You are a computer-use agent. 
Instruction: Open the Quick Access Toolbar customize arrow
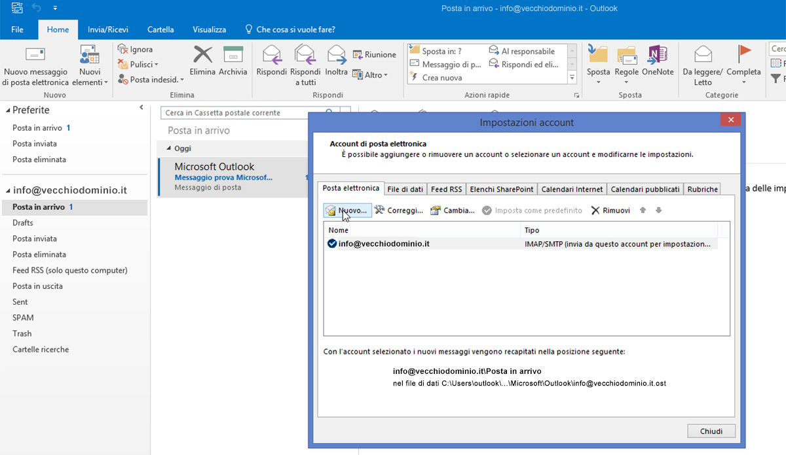pos(55,8)
